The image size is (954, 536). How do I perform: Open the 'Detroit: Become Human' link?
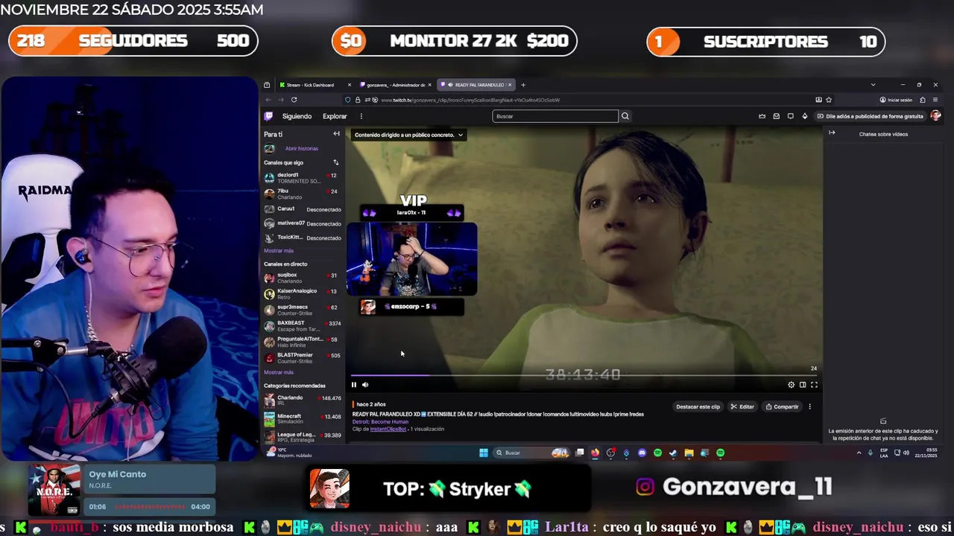(x=380, y=421)
